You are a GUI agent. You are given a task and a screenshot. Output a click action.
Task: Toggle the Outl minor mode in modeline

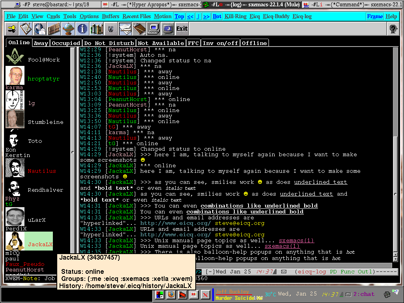coord(365,271)
